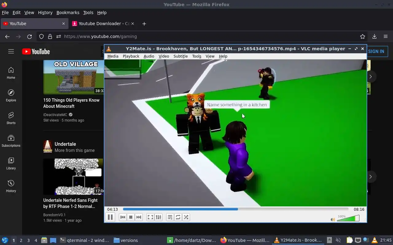Open the Firefox File menu
The height and width of the screenshot is (245, 393).
pos(5,13)
